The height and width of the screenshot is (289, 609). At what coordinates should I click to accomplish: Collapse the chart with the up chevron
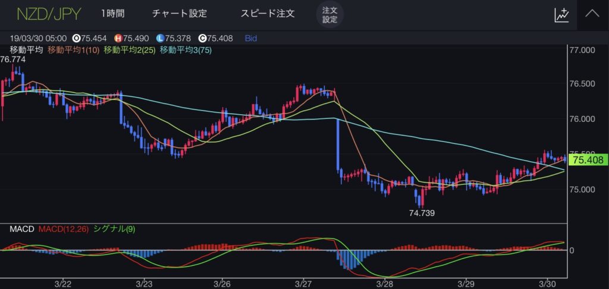point(592,14)
